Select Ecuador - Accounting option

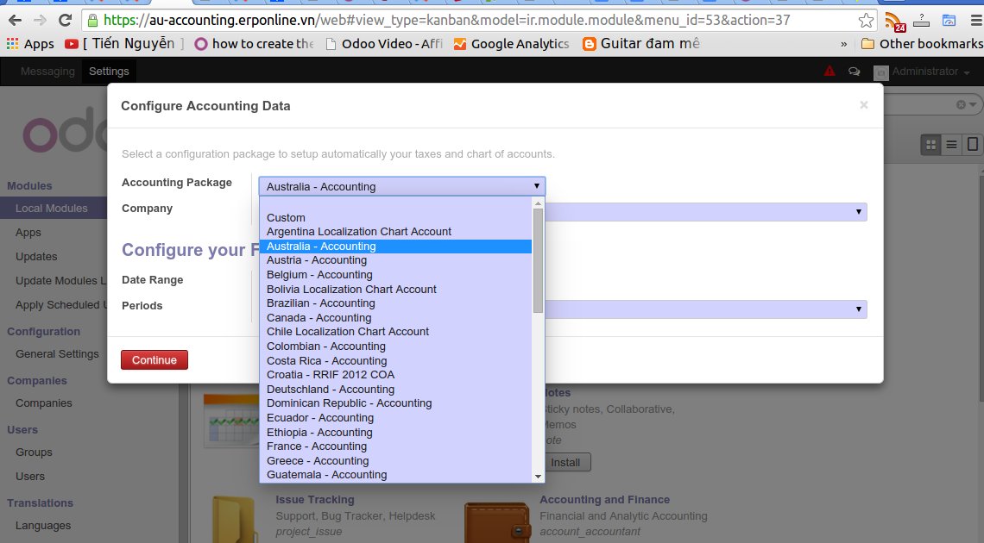[396, 418]
